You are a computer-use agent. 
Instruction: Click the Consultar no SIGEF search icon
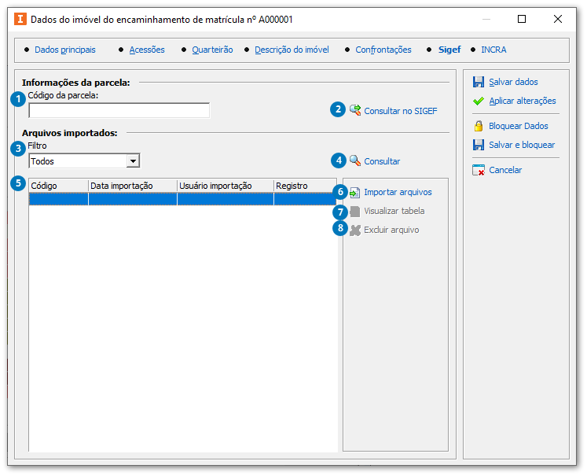coord(355,110)
